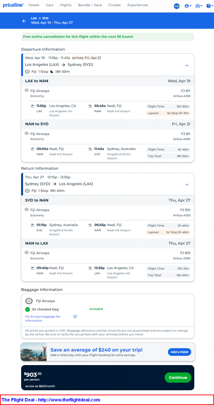Click flight number FJ 910
Screen dimensions: 214x405
(185, 210)
